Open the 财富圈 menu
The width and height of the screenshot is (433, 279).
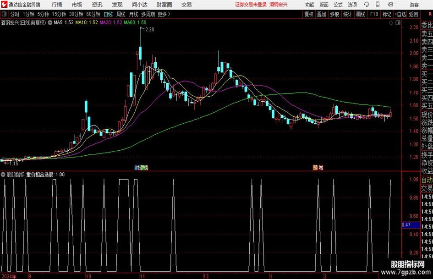tap(164, 5)
